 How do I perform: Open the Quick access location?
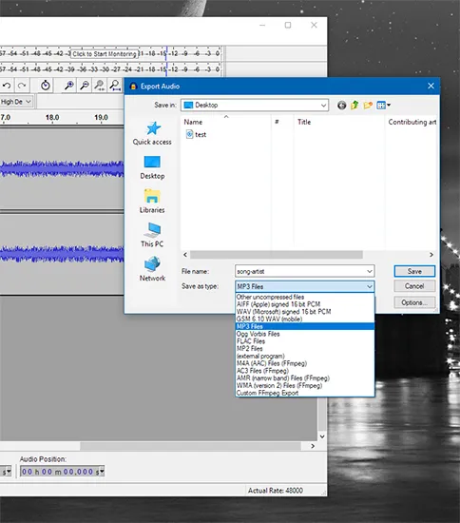coord(152,133)
